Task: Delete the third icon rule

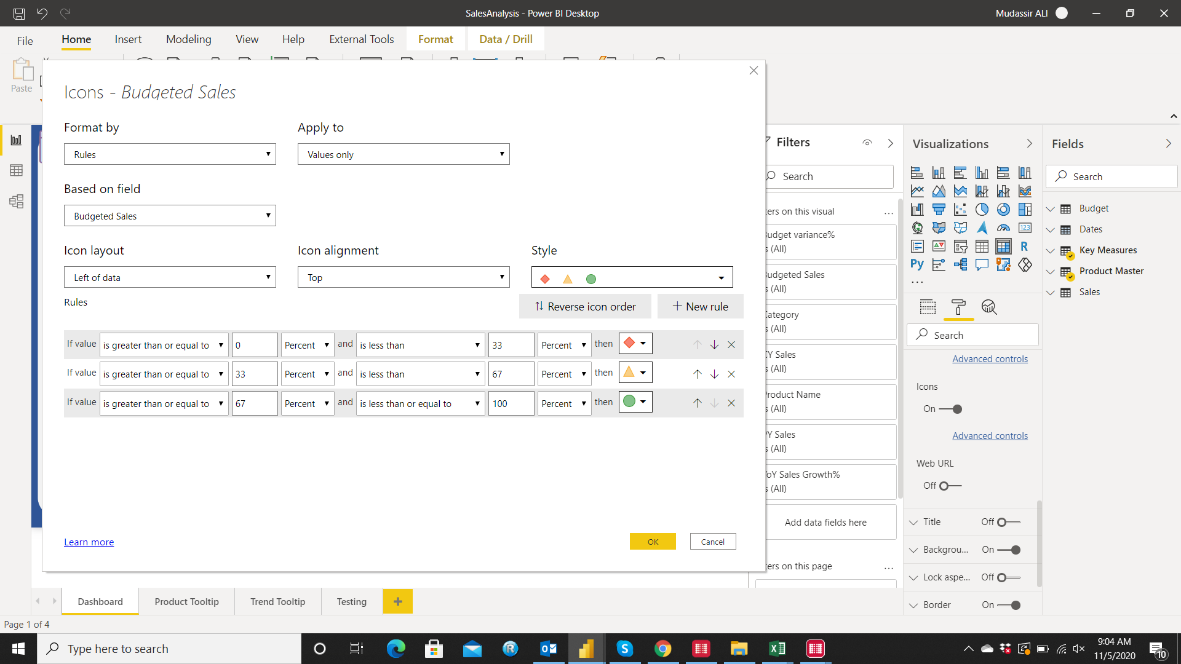Action: pos(731,403)
